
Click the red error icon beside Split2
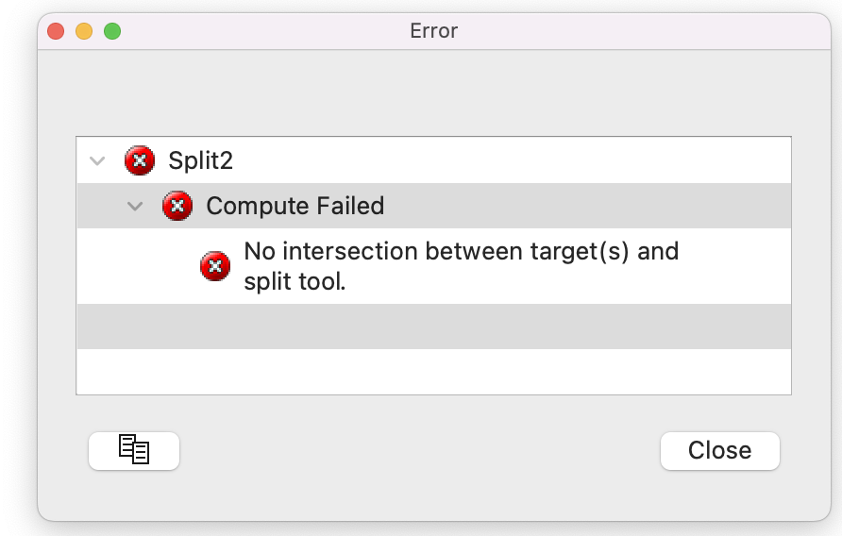[139, 160]
